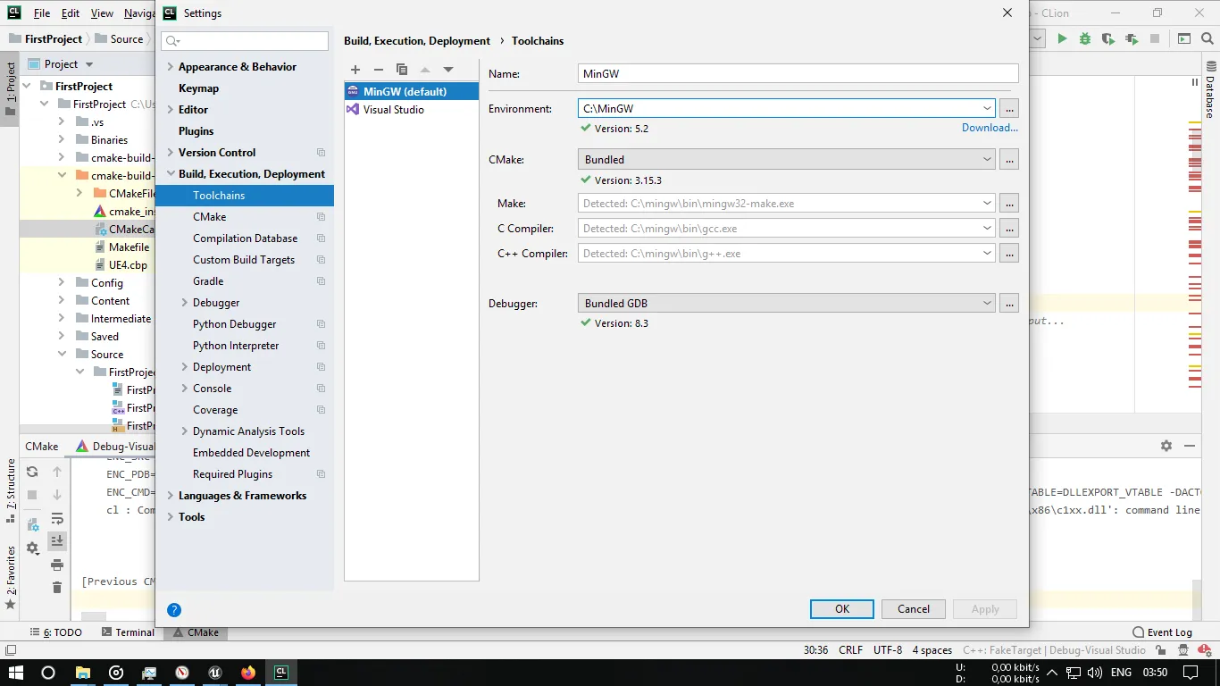Click the tool windows quick-access icon in the status bar corner
Image resolution: width=1220 pixels, height=686 pixels.
click(10, 650)
